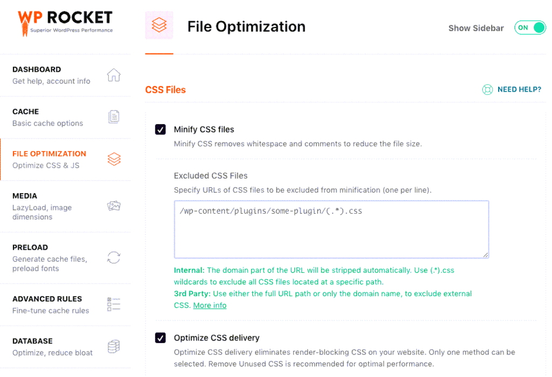Click the Dashboard house icon
Screen dimensions: 552x377
point(114,75)
